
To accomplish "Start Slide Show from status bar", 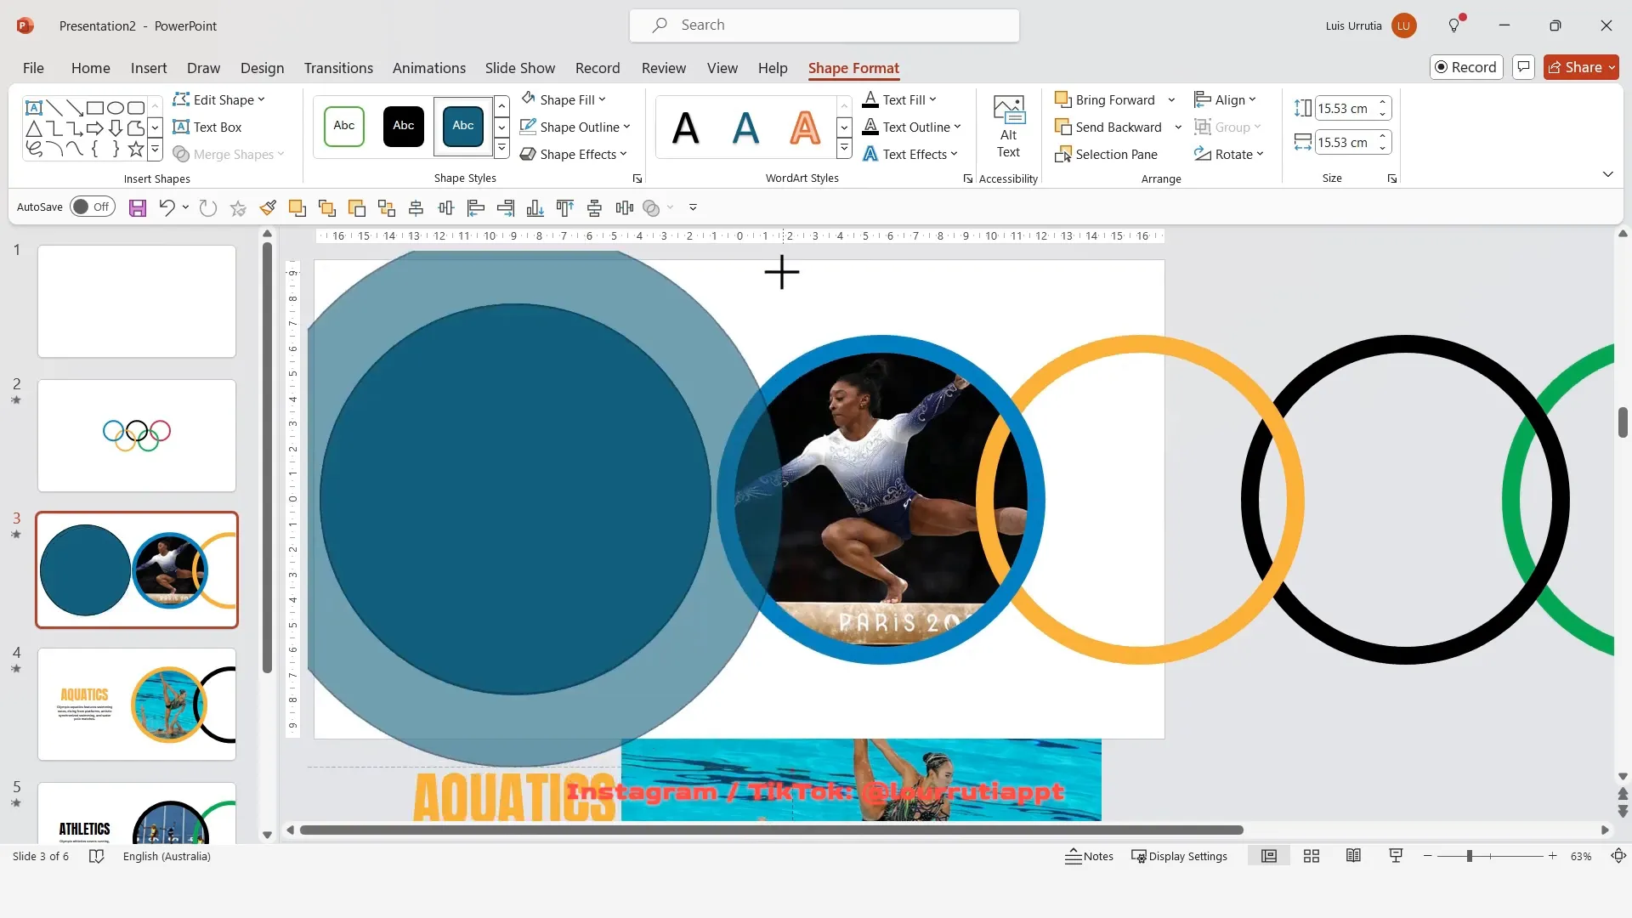I will click(1396, 856).
